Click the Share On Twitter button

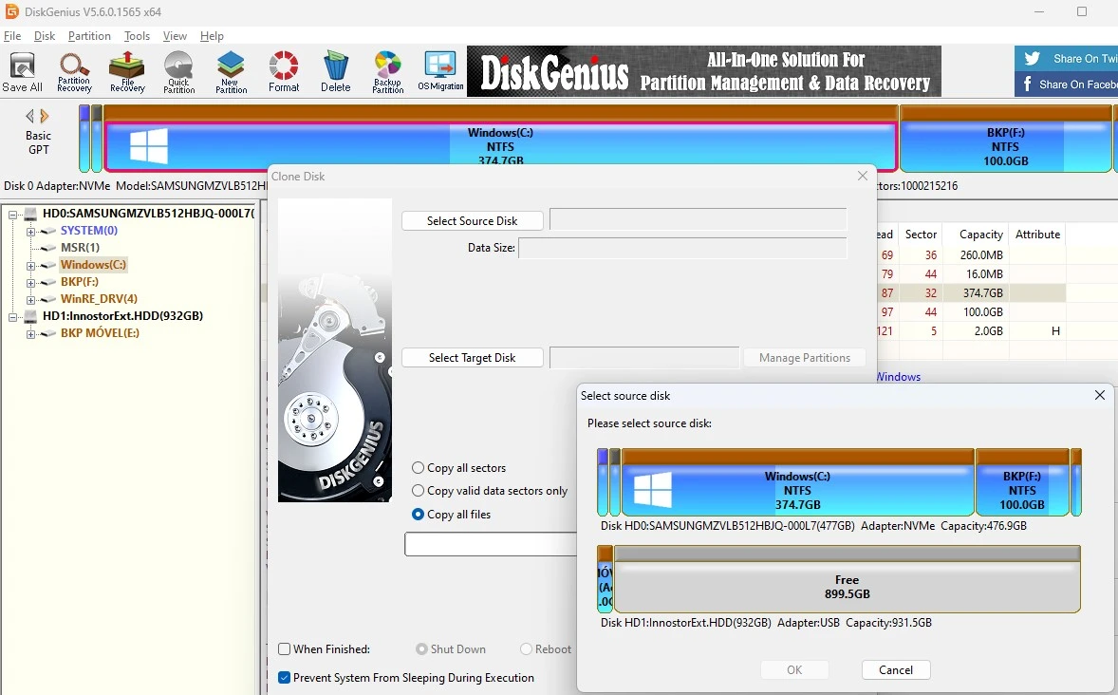pyautogui.click(x=1067, y=59)
